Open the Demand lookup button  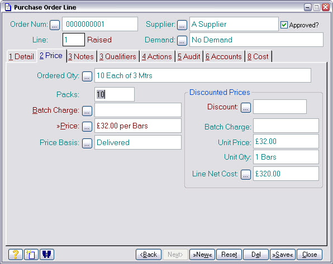click(x=182, y=41)
